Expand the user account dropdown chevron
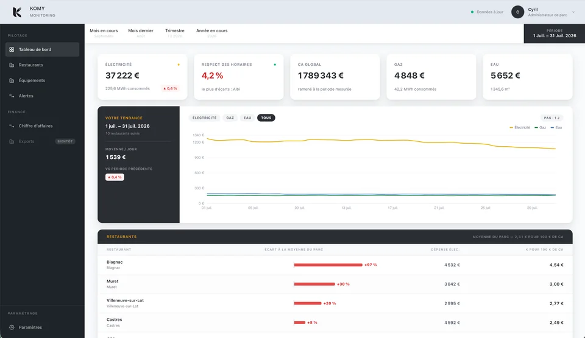This screenshot has width=585, height=338. pyautogui.click(x=573, y=12)
